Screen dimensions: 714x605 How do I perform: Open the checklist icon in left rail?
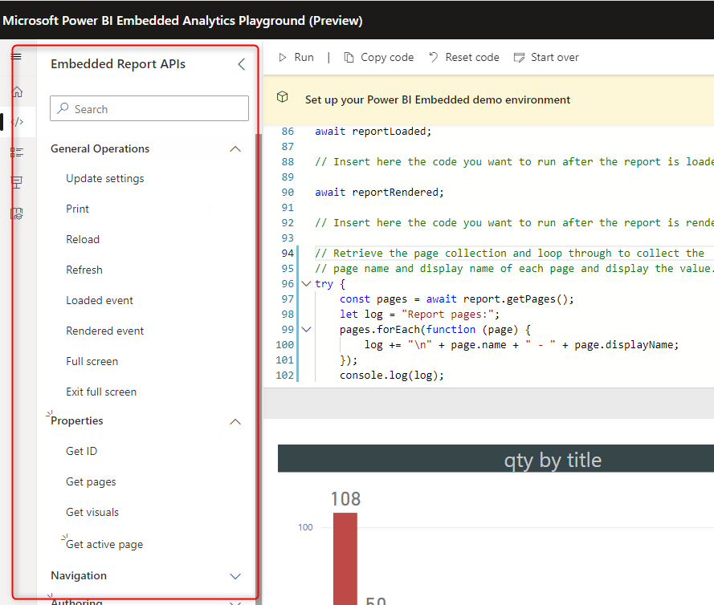tap(17, 152)
